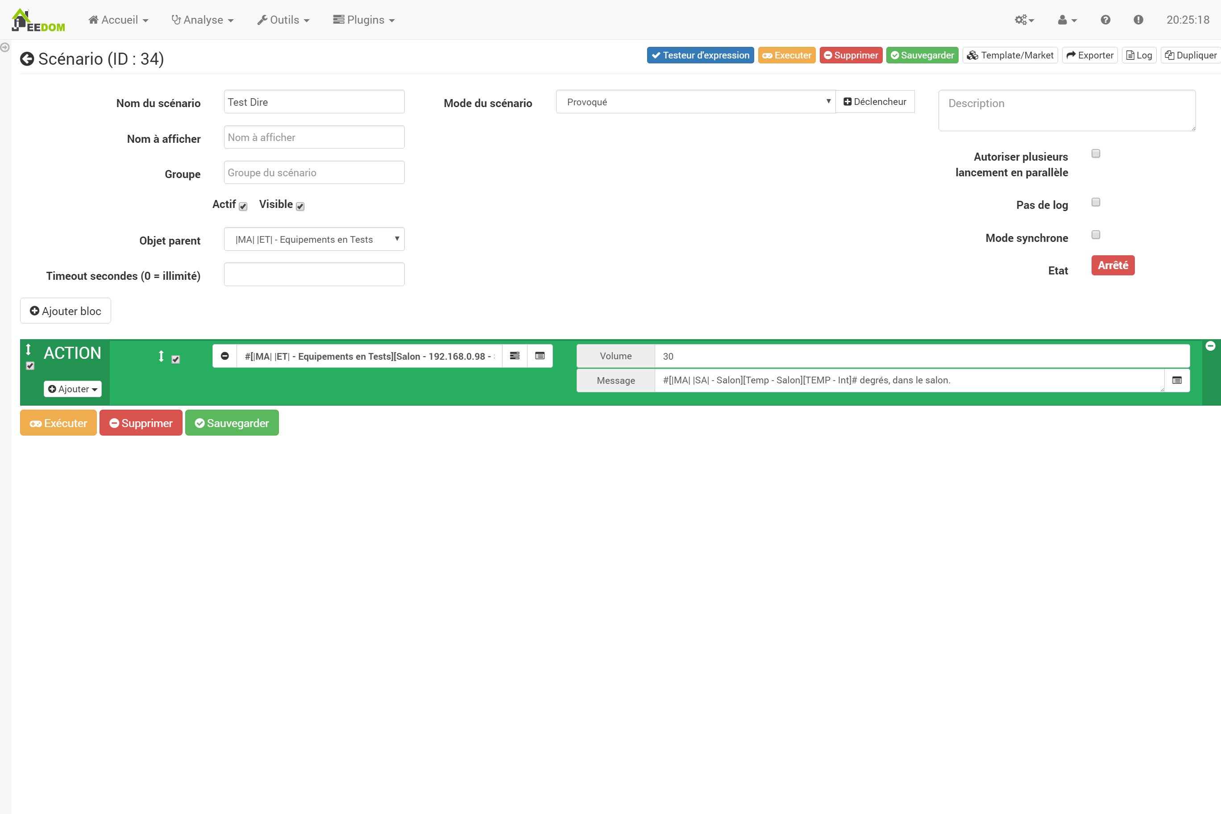
Task: Remove the action with the minus icon
Action: 225,356
